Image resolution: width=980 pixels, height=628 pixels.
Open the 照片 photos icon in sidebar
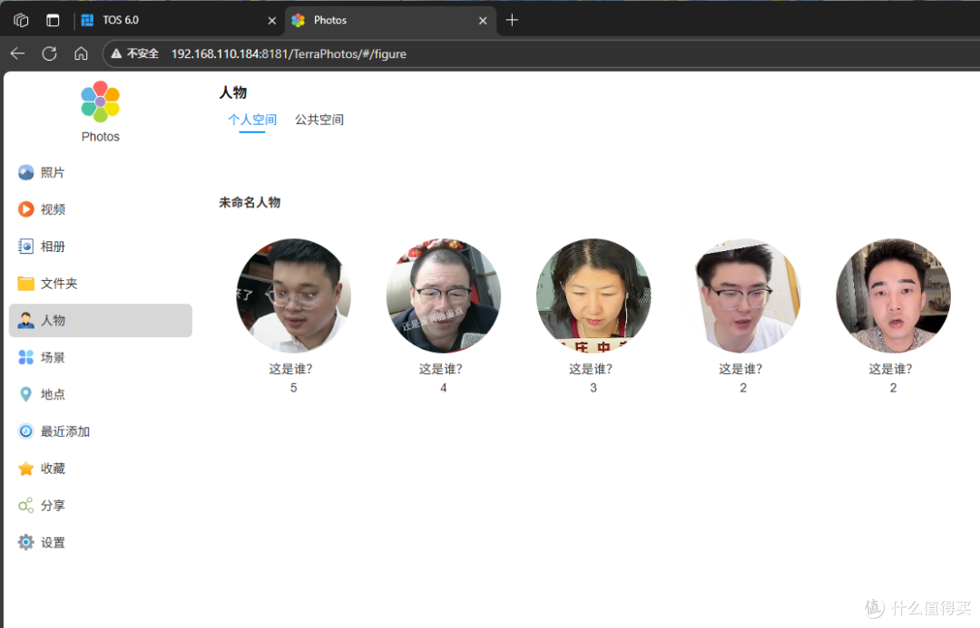25,172
